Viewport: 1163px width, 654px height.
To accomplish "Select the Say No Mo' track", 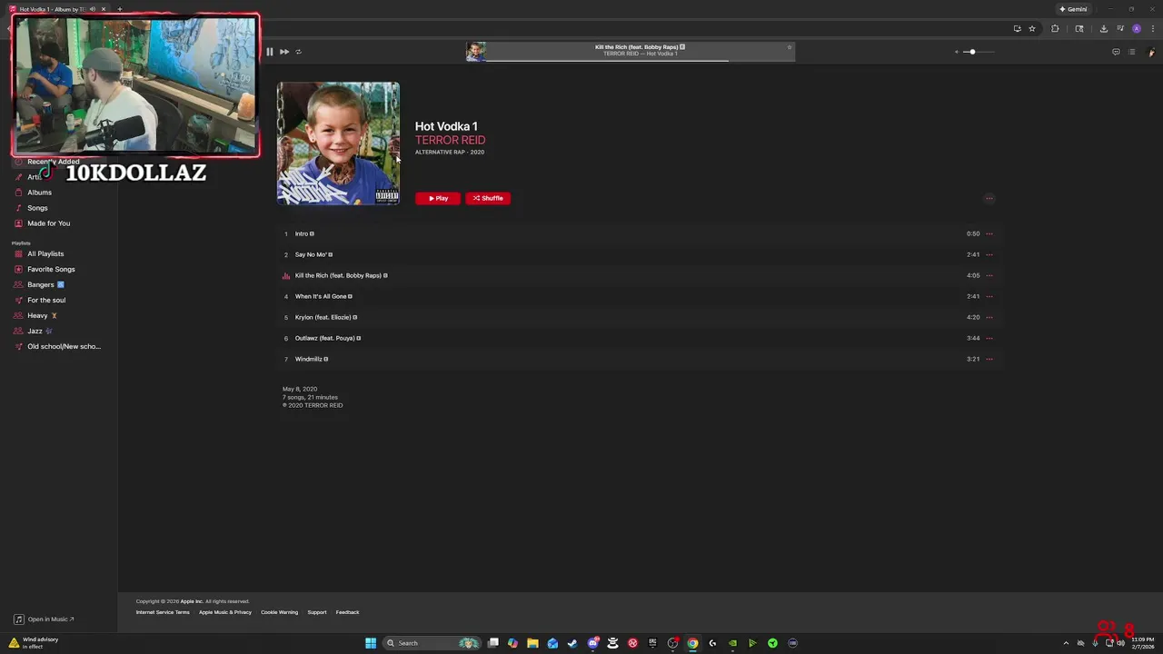I will (x=640, y=254).
